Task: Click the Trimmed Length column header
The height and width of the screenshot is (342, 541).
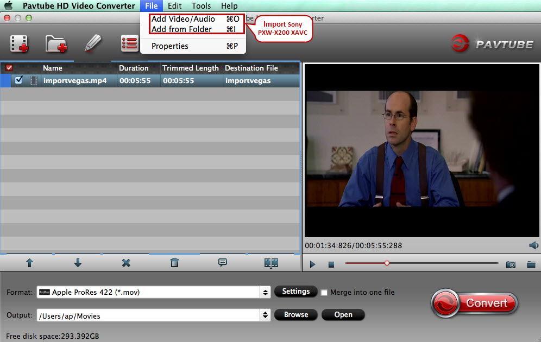Action: (192, 68)
